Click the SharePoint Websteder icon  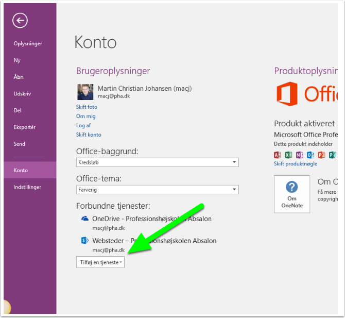point(85,240)
